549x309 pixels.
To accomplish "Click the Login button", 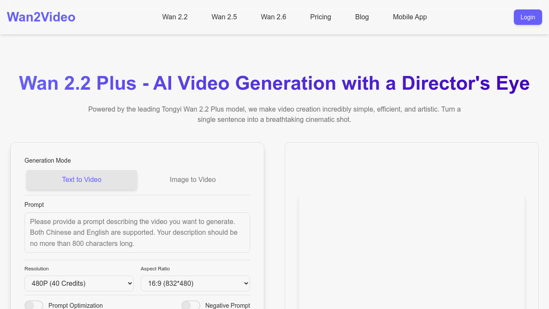I will (x=528, y=17).
